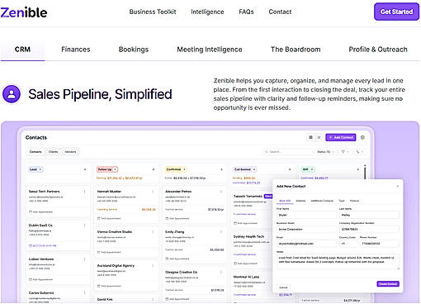Click the Notes text area
This screenshot has height=304, width=421.
(338, 261)
